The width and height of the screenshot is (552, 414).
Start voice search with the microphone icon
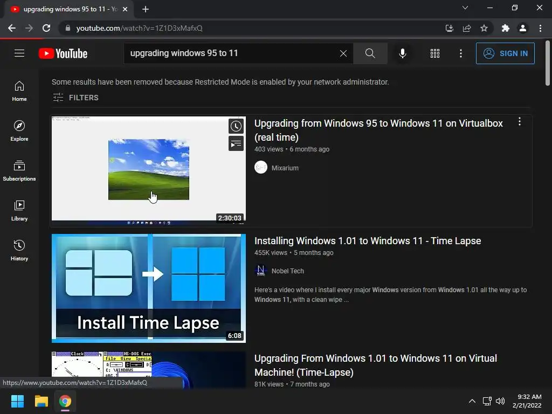coord(402,53)
